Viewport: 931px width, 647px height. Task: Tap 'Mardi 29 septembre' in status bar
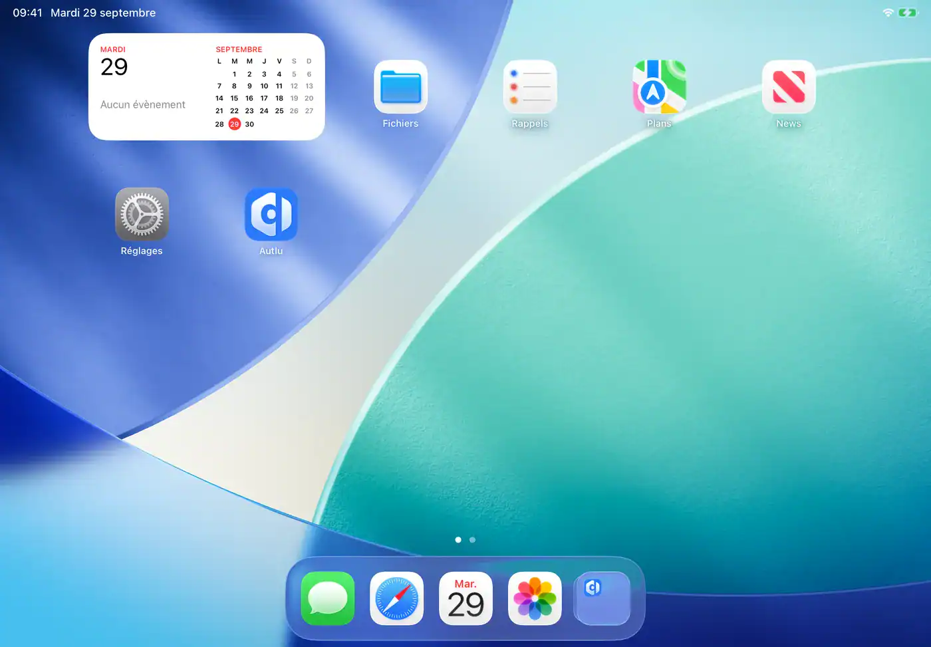(103, 13)
